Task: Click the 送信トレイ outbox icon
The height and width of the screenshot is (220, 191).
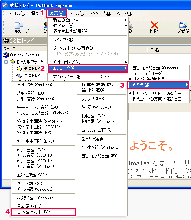Action: [19, 76]
